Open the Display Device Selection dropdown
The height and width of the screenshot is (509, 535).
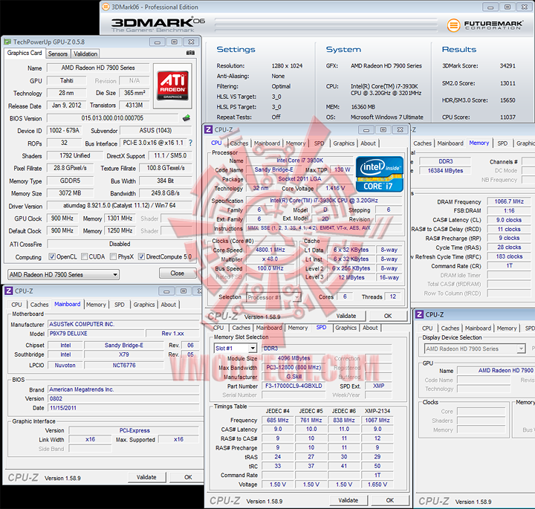tap(475, 348)
